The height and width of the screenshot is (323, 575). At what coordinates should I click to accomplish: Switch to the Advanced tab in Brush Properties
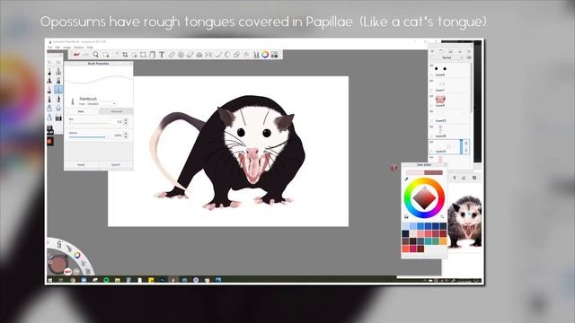pos(116,111)
